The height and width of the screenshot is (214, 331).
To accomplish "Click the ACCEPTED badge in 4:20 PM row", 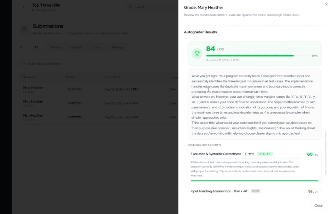I will [74, 117].
